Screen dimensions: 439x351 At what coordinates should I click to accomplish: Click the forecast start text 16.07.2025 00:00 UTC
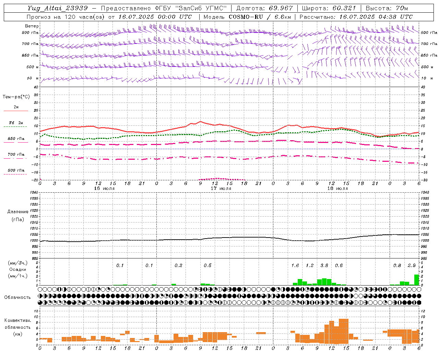tap(155, 17)
